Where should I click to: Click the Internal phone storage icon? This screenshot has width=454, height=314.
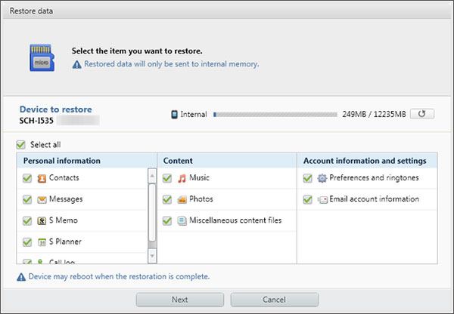(x=174, y=115)
